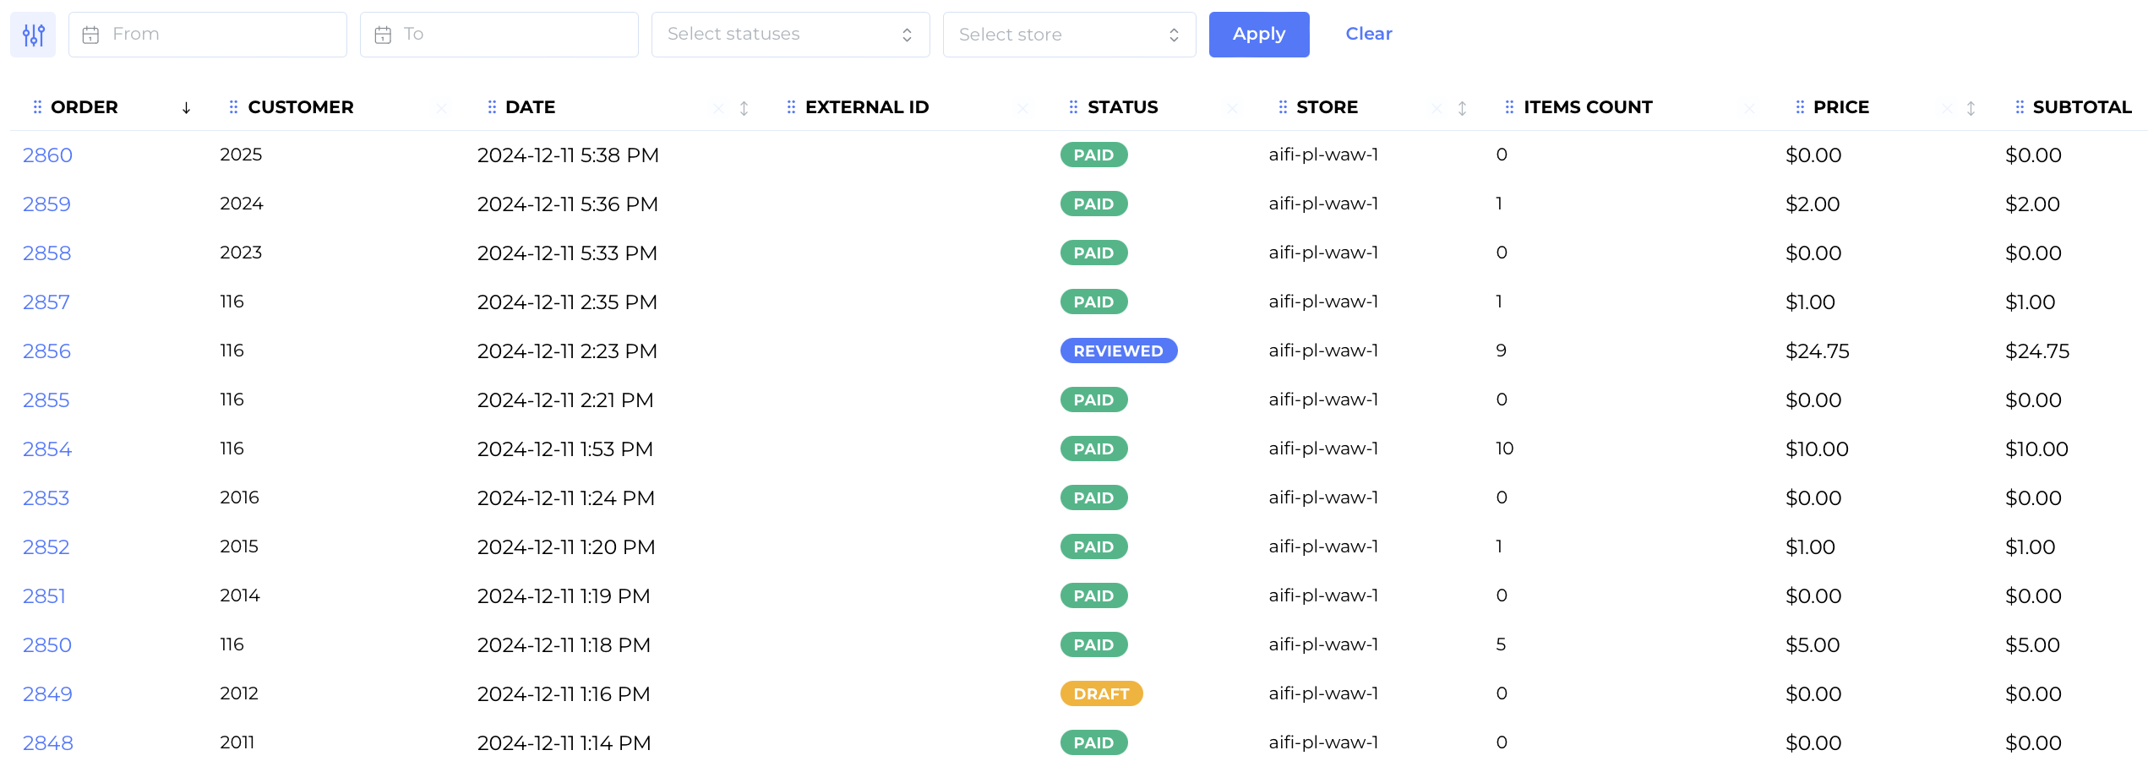Grab the drag handle on CUSTOMER column

point(233,106)
